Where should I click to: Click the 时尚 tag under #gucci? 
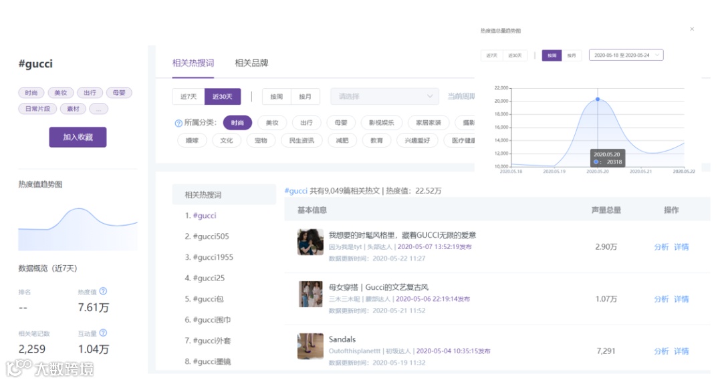click(x=31, y=93)
